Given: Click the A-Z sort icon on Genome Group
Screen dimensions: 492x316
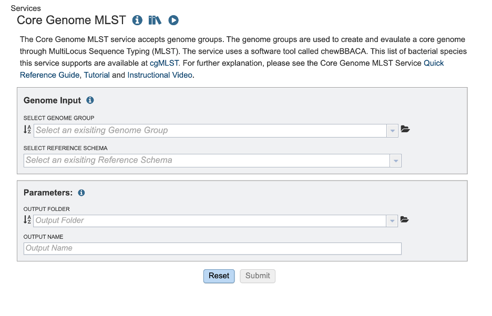Looking at the screenshot, I should click(x=26, y=130).
